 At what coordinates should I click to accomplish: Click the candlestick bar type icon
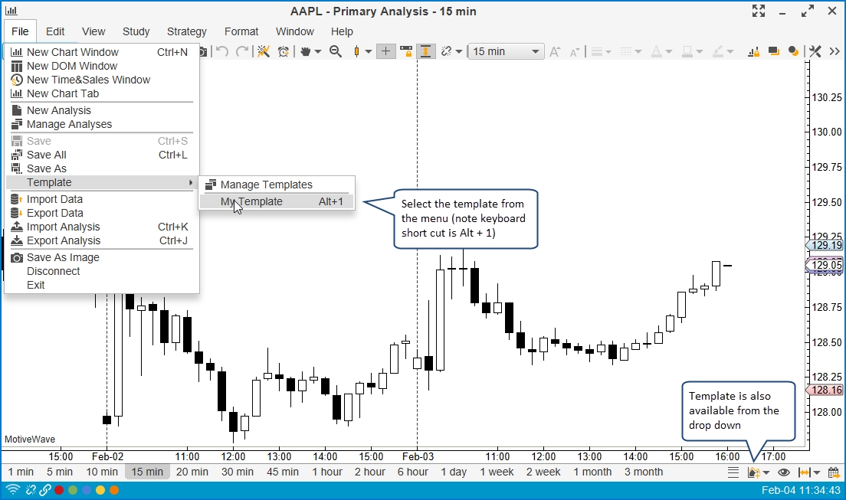coord(356,51)
